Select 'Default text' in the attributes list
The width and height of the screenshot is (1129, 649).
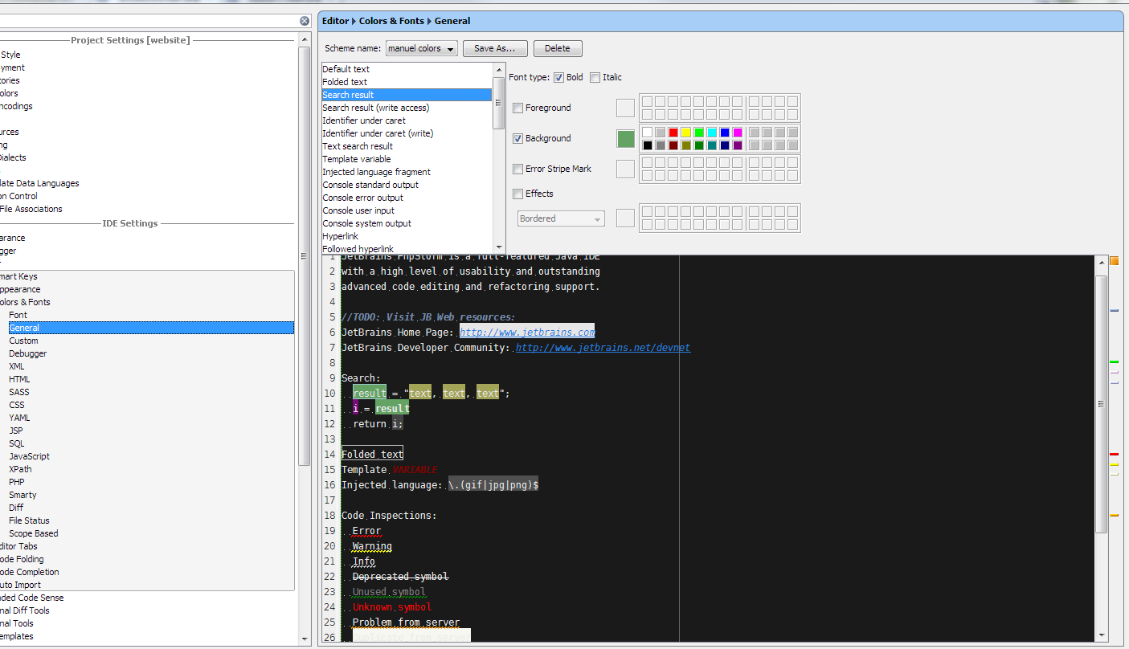[x=407, y=69]
